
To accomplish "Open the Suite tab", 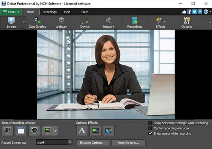I will click(x=85, y=12).
